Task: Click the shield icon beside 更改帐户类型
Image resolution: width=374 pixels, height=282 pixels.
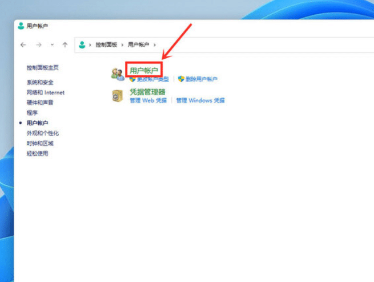Action: pos(132,79)
